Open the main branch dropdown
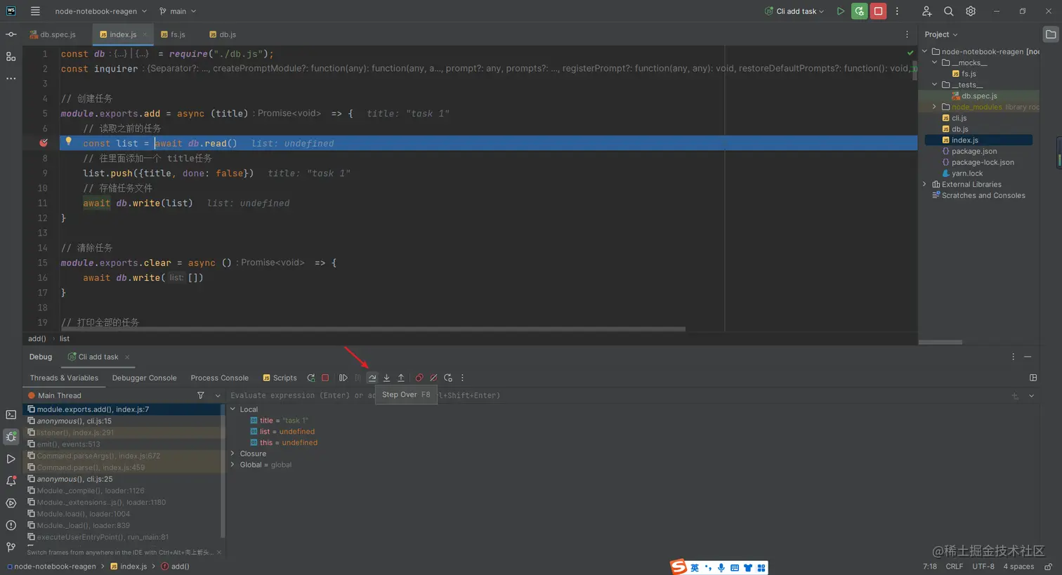 178,11
